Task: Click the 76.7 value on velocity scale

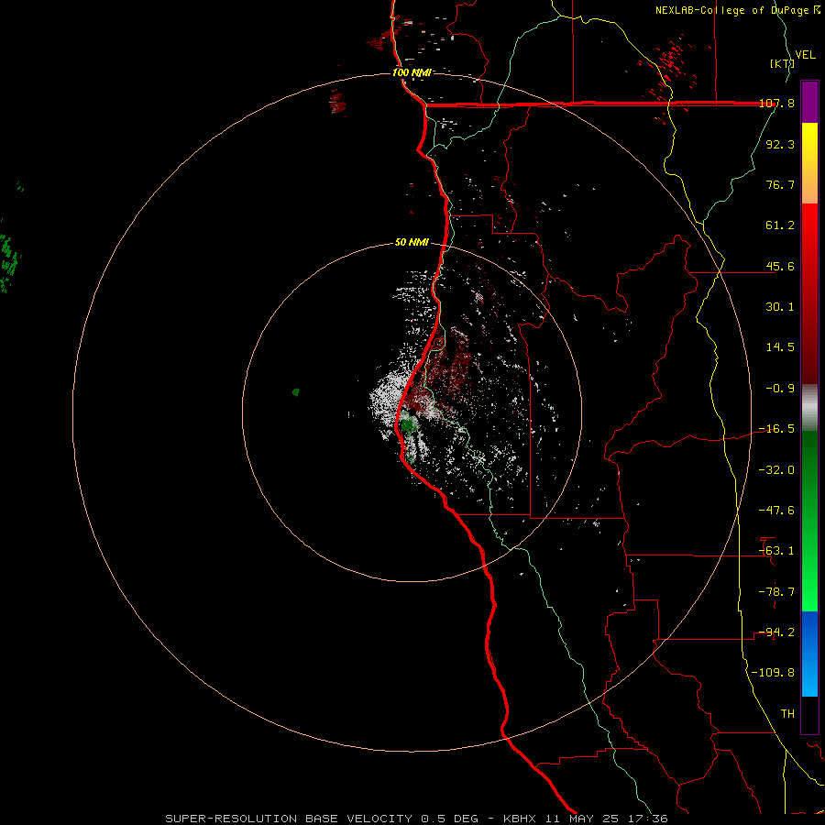Action: [780, 184]
